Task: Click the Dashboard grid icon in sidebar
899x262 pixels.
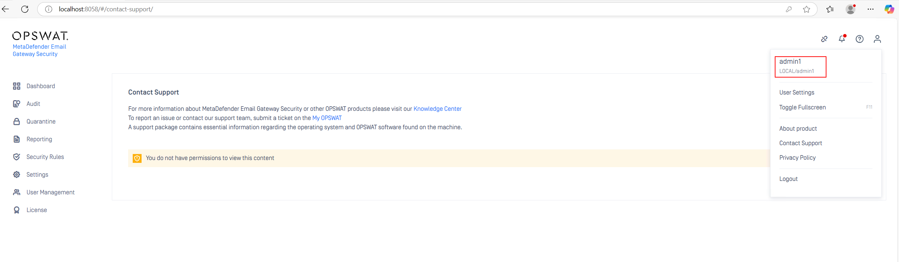Action: point(17,86)
